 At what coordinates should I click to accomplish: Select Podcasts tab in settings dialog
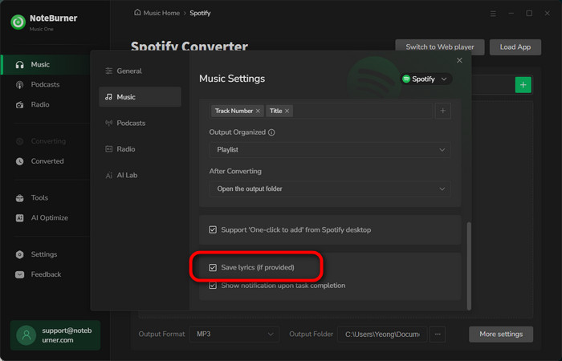(x=140, y=124)
